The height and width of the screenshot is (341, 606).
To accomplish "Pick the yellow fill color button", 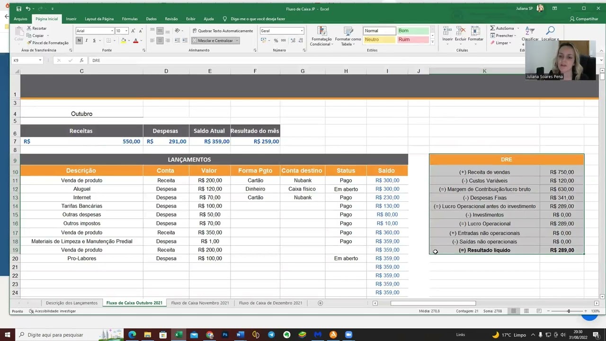I will [123, 41].
